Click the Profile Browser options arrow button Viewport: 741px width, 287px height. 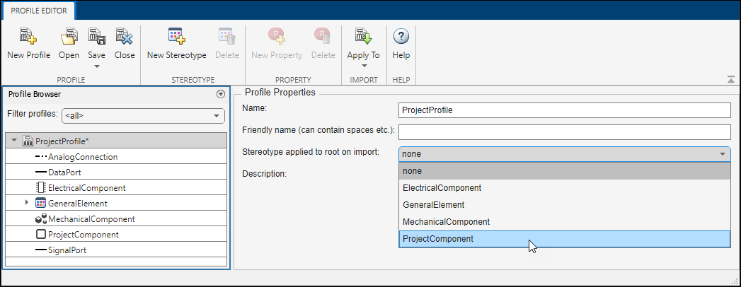click(220, 93)
